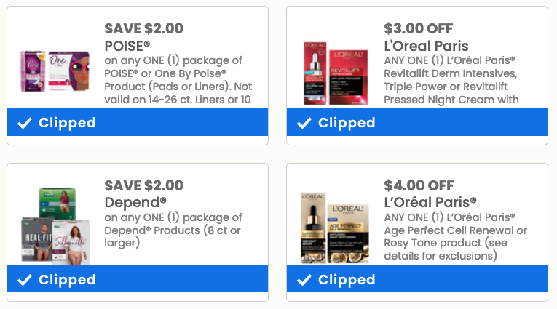Click the checkmark on Revitalift Clipped bar
Image resolution: width=557 pixels, height=309 pixels.
click(304, 123)
